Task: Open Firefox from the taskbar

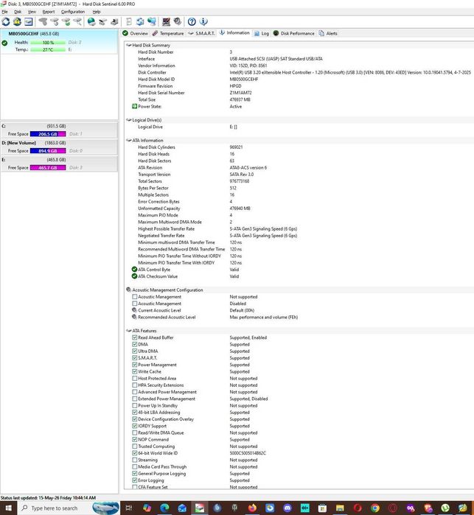Action: (x=252, y=508)
